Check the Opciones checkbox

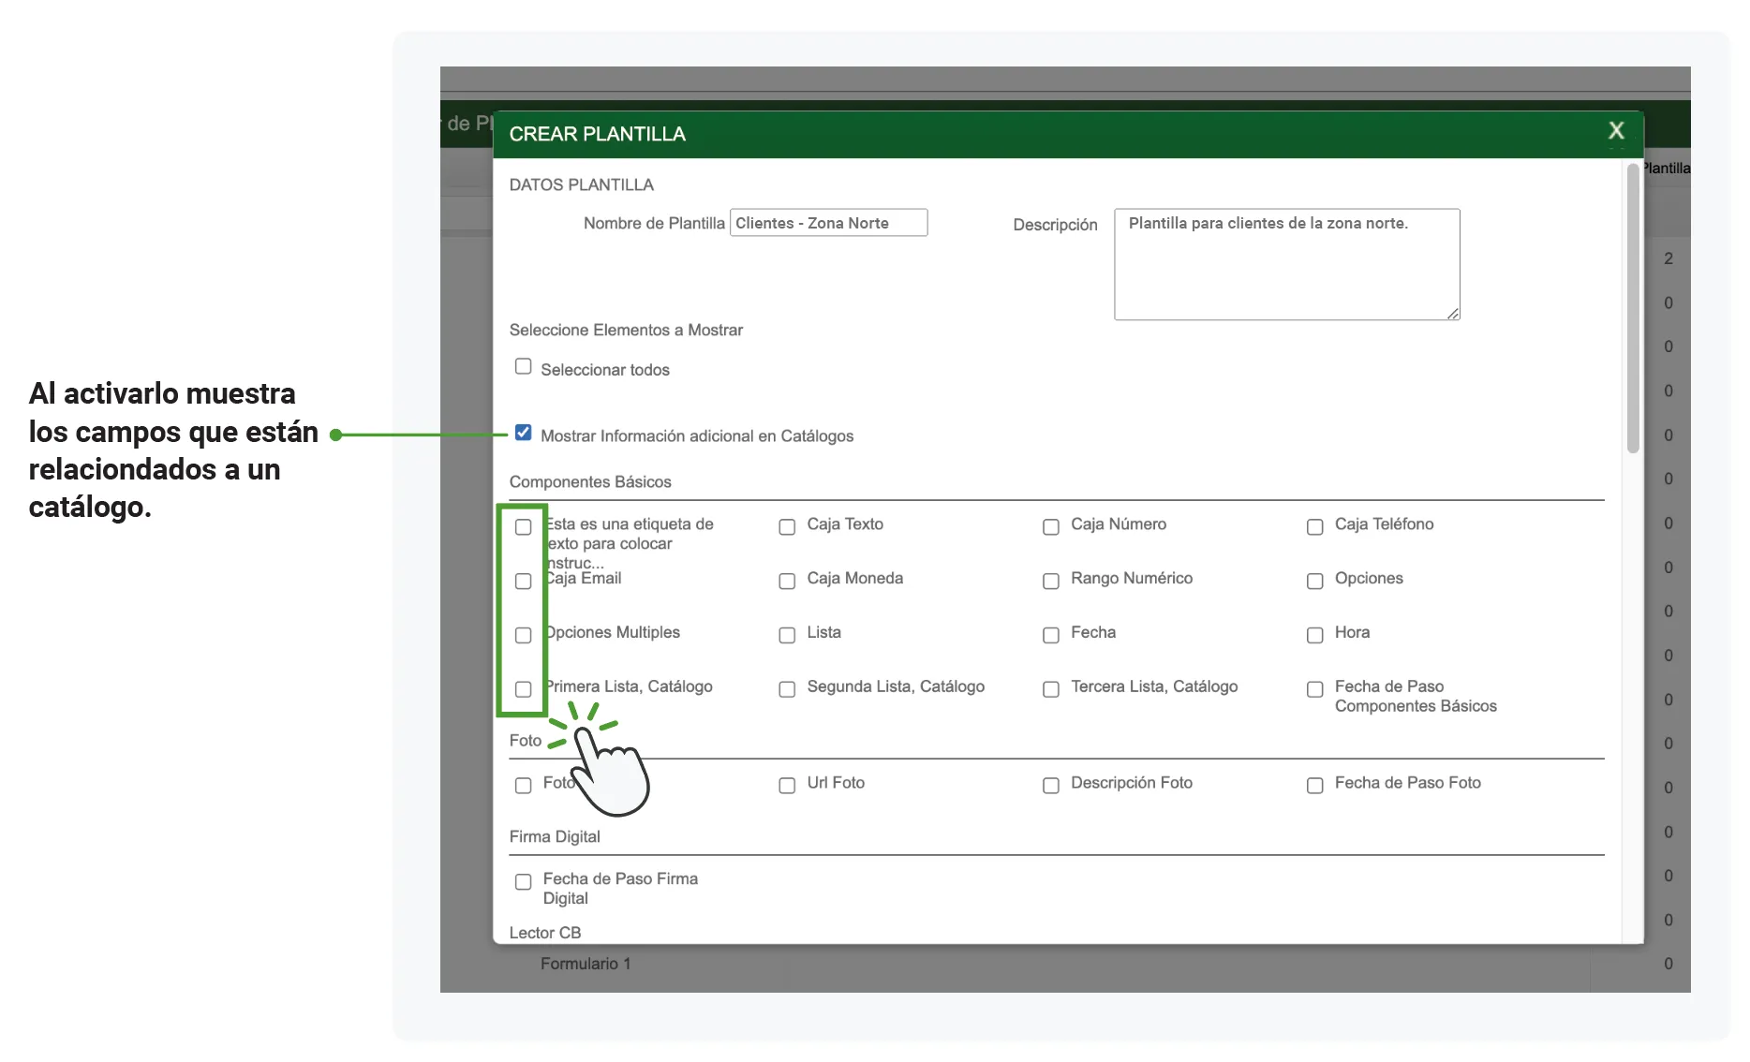coord(1315,582)
